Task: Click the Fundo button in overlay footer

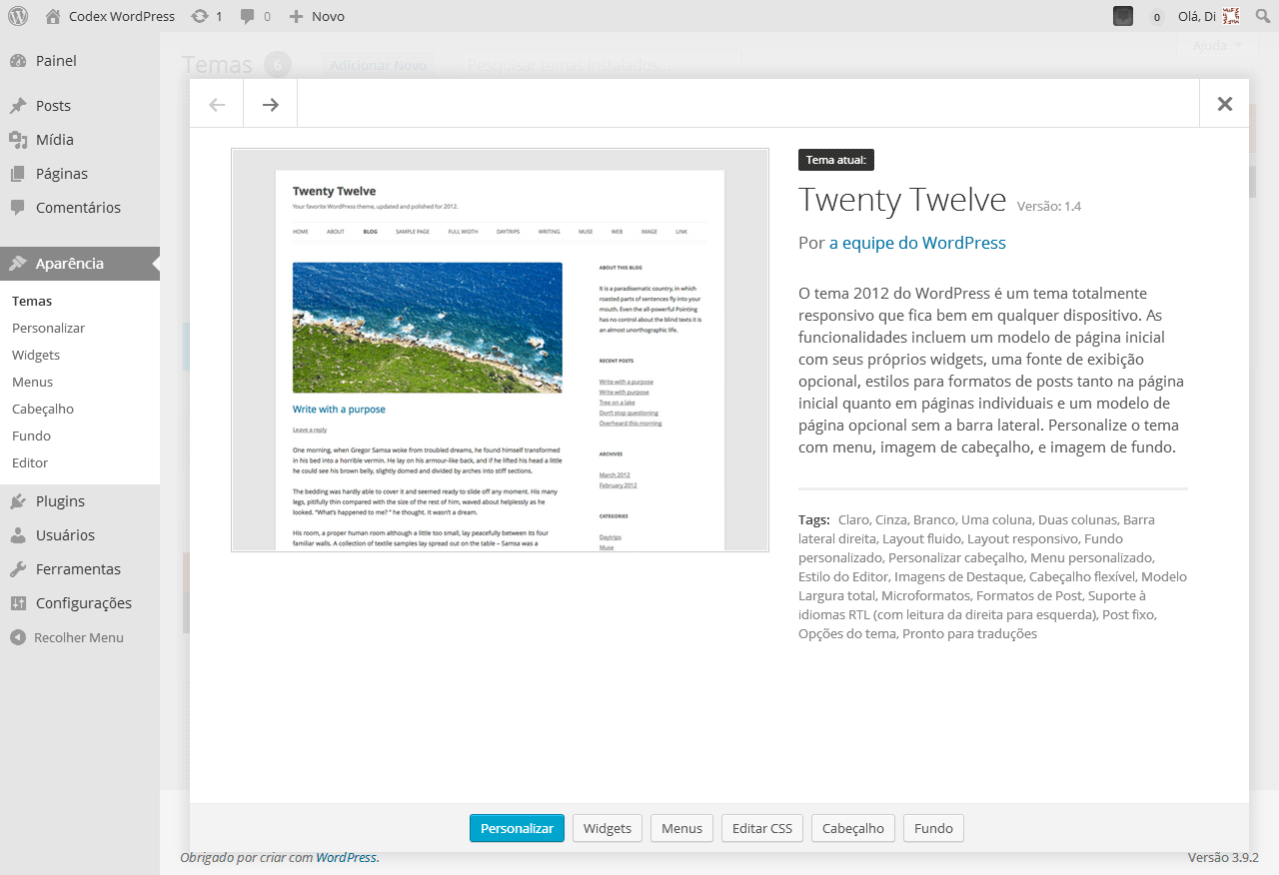Action: coord(934,828)
